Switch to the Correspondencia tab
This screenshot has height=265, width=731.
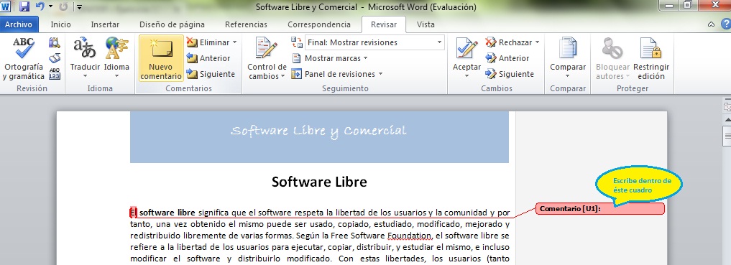click(319, 24)
